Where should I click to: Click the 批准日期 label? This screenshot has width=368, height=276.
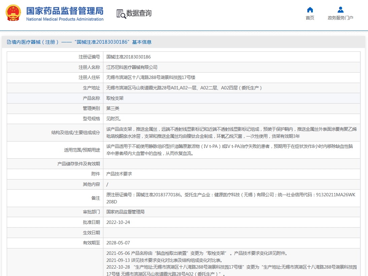click(91, 222)
